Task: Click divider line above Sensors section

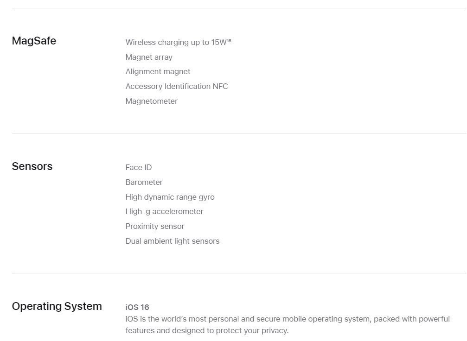Action: 239,133
